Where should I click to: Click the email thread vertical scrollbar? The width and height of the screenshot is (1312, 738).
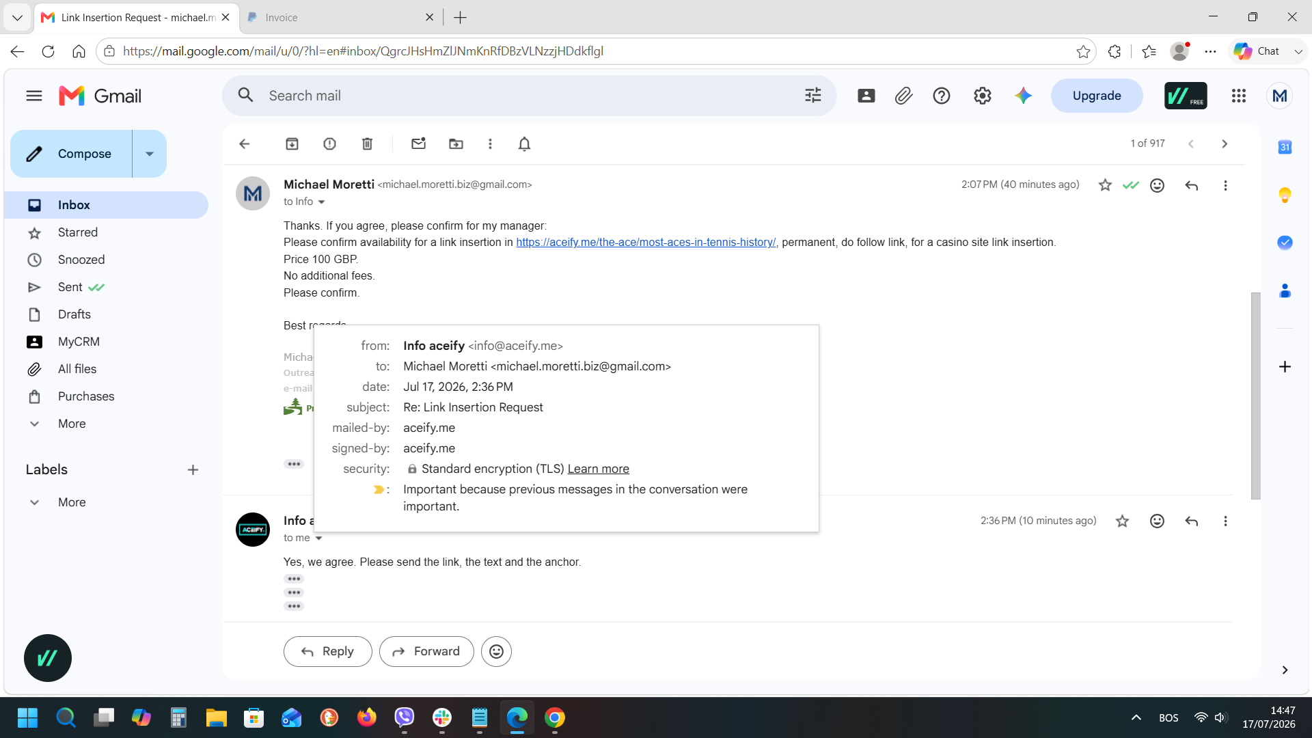(1255, 395)
